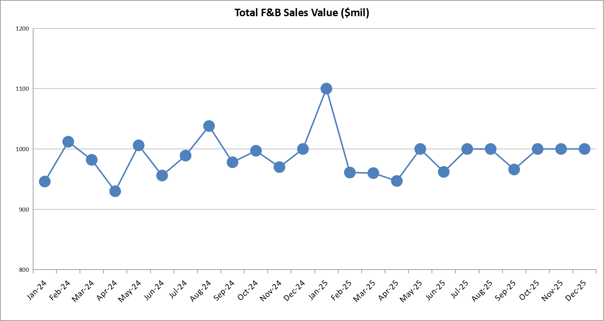
Task: Select the Jun-25 data point marker
Action: point(444,172)
